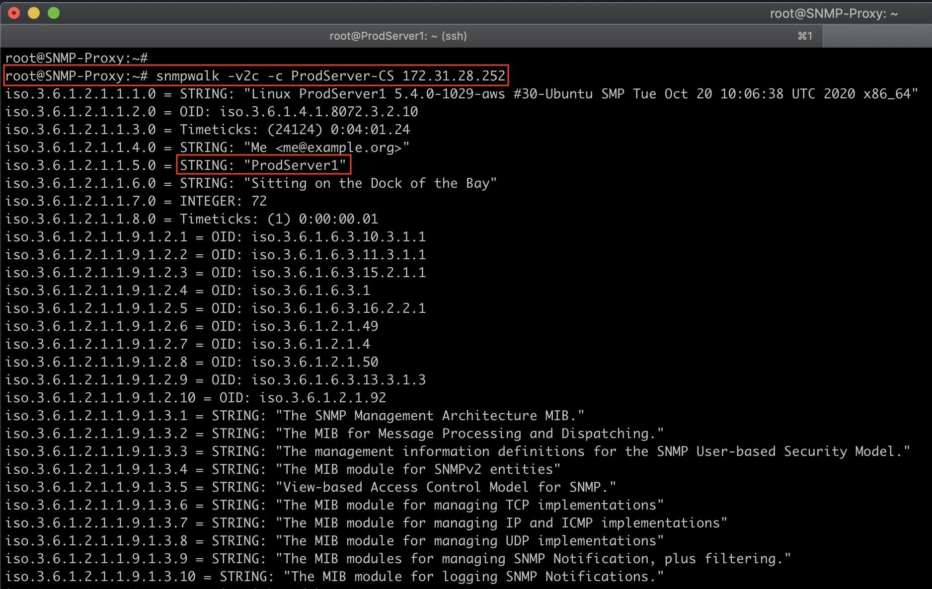Click "The SNMP Management Architecture MIB." text
This screenshot has width=932, height=589.
(430, 416)
